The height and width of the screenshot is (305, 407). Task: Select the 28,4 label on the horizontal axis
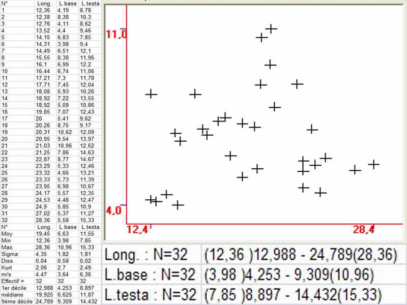pyautogui.click(x=364, y=230)
